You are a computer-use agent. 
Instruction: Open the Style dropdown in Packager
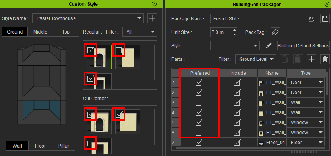(235, 45)
